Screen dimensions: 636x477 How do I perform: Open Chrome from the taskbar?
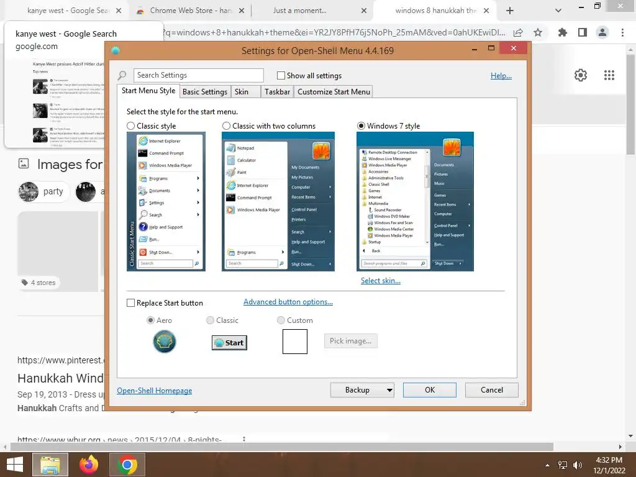[x=127, y=465]
